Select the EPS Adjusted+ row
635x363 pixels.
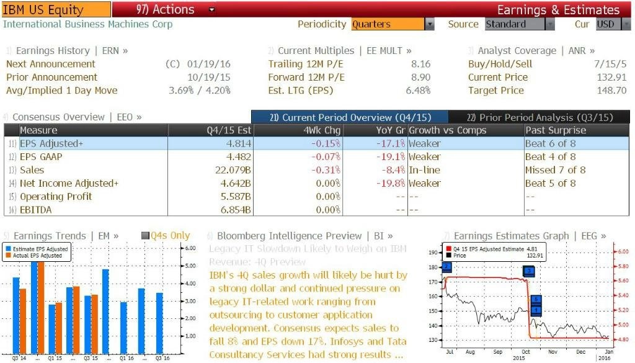pos(317,143)
